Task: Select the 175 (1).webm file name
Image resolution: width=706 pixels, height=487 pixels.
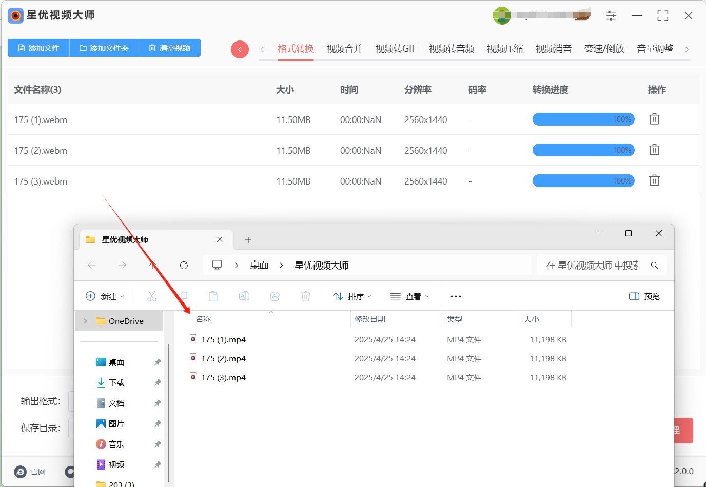Action: [x=41, y=120]
